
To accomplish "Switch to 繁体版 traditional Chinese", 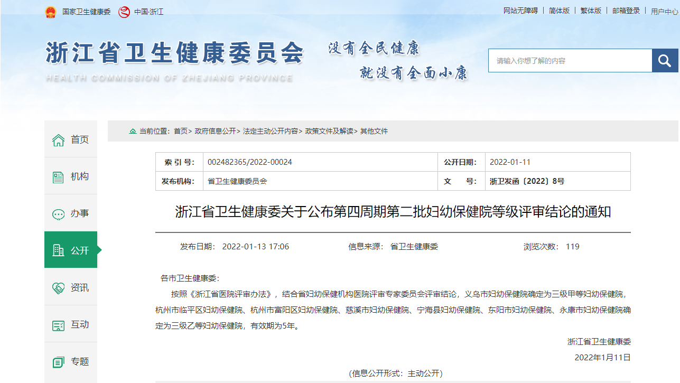I will point(591,11).
